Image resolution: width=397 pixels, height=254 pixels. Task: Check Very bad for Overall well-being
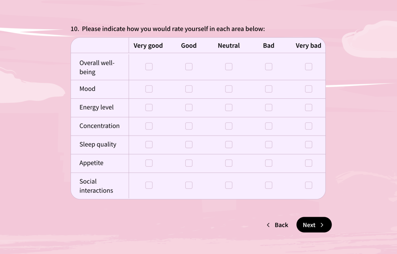309,67
